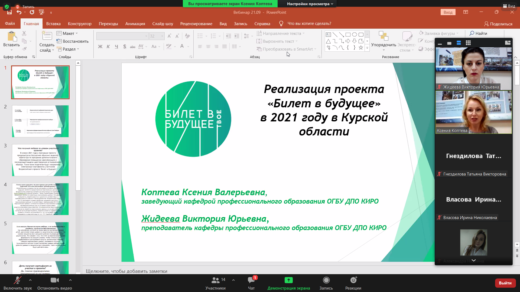Select the text box shape icon
The width and height of the screenshot is (520, 292).
pyautogui.click(x=328, y=35)
